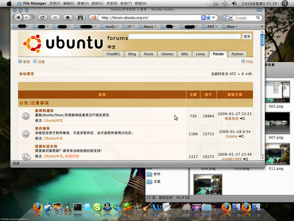
Task: Open the tools folder icon in the dock
Action: point(206,208)
